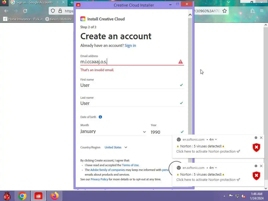This screenshot has height=201, width=268.
Task: Open the Country/Region United States dropdown
Action: pyautogui.click(x=116, y=147)
